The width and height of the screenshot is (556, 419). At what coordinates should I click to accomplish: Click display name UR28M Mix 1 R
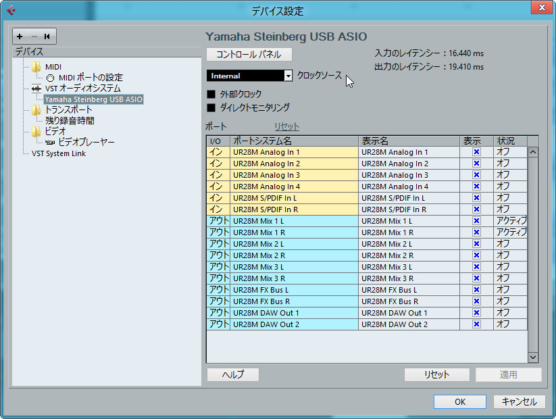coord(387,232)
